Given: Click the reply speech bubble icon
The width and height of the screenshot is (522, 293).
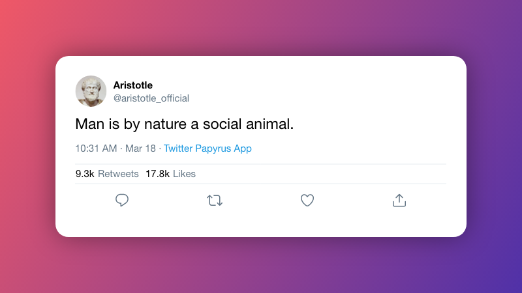Looking at the screenshot, I should (122, 201).
